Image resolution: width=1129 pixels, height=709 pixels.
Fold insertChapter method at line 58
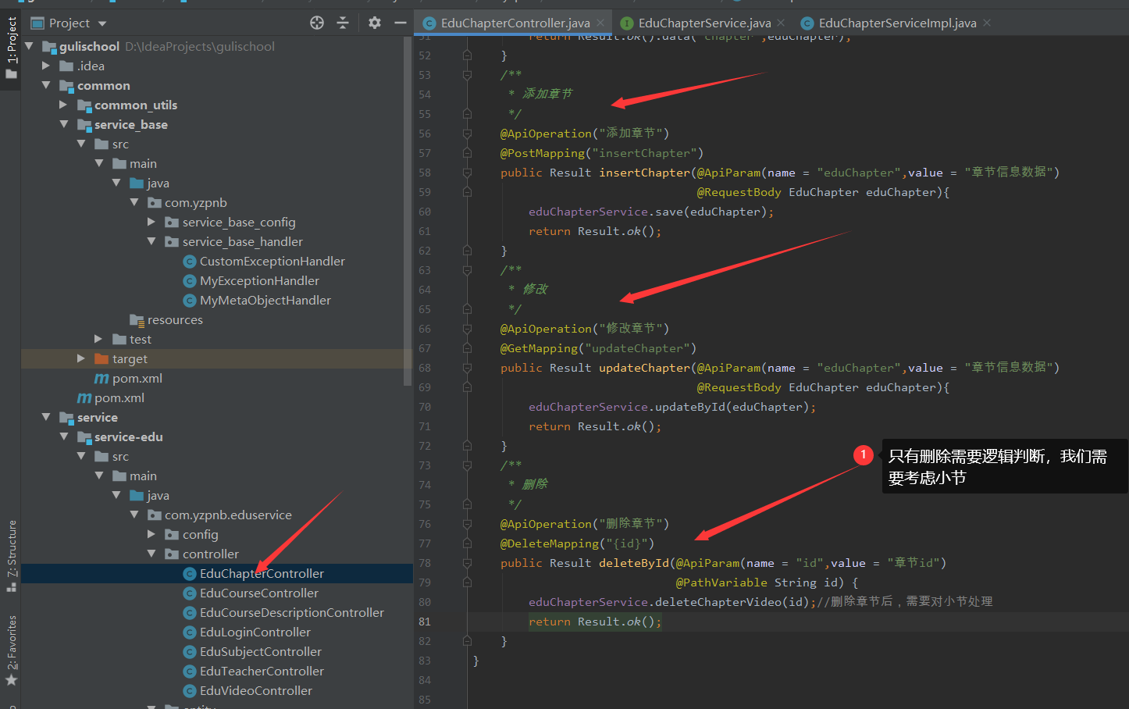467,173
